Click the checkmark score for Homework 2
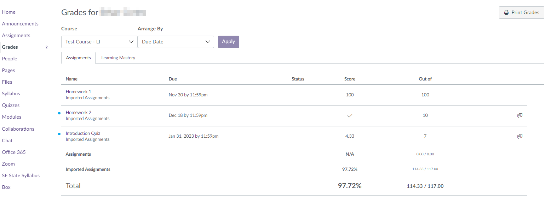Image resolution: width=551 pixels, height=197 pixels. point(350,115)
